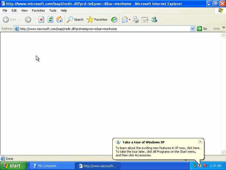Screen dimensions: 226x170
Task: Click inside the address URL field
Action: point(105,29)
